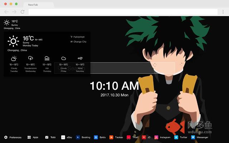The image size is (229, 143).
Task: Click the Preferences label
Action: coord(15,137)
